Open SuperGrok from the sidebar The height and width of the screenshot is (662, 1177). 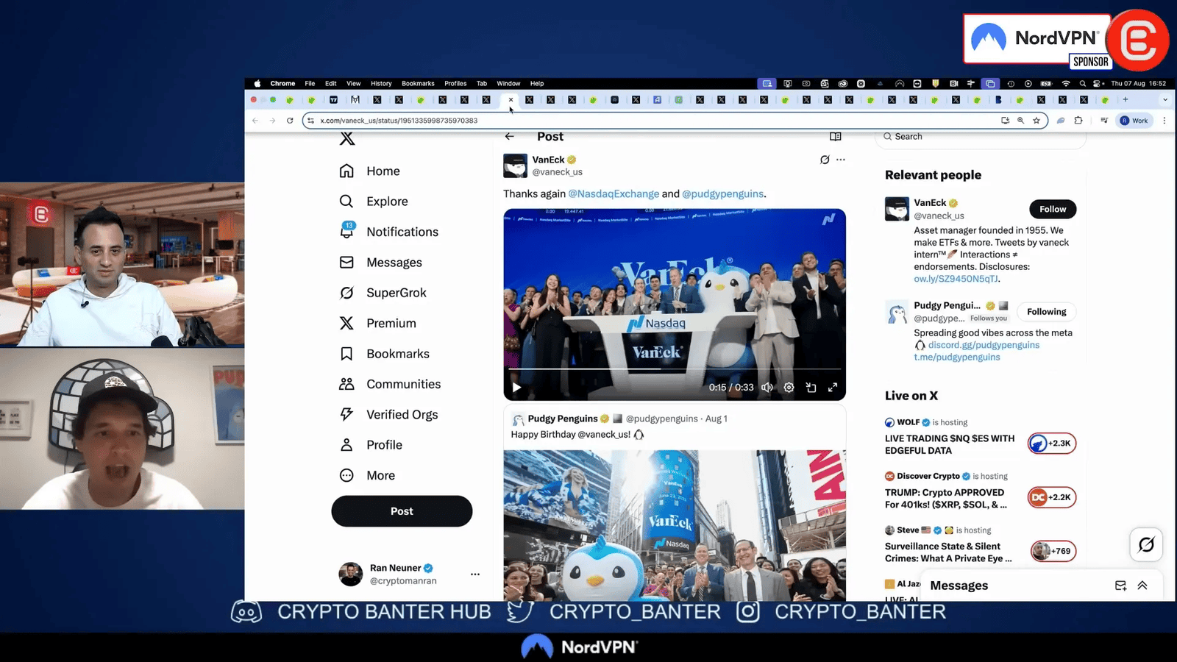click(x=396, y=293)
